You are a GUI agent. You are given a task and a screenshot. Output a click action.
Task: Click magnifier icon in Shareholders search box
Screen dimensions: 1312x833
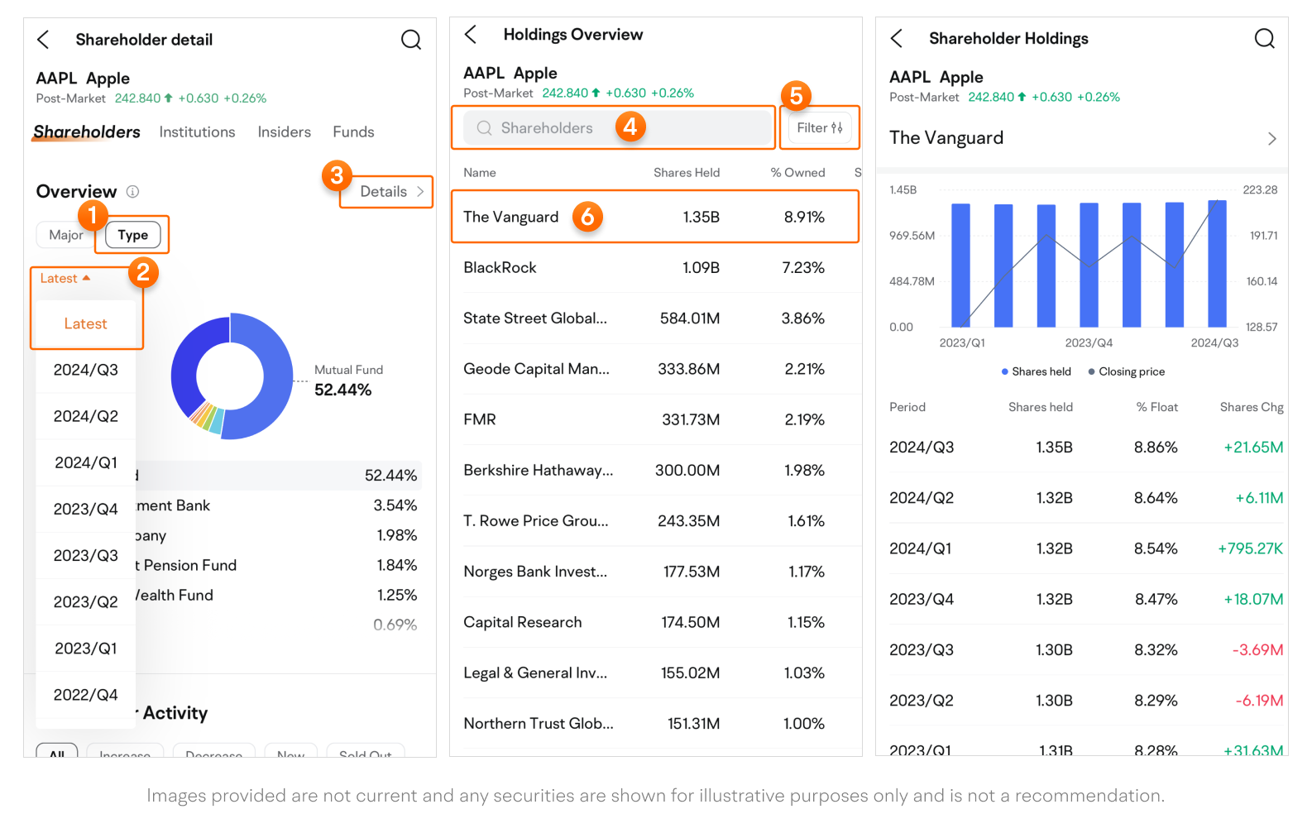(x=485, y=128)
